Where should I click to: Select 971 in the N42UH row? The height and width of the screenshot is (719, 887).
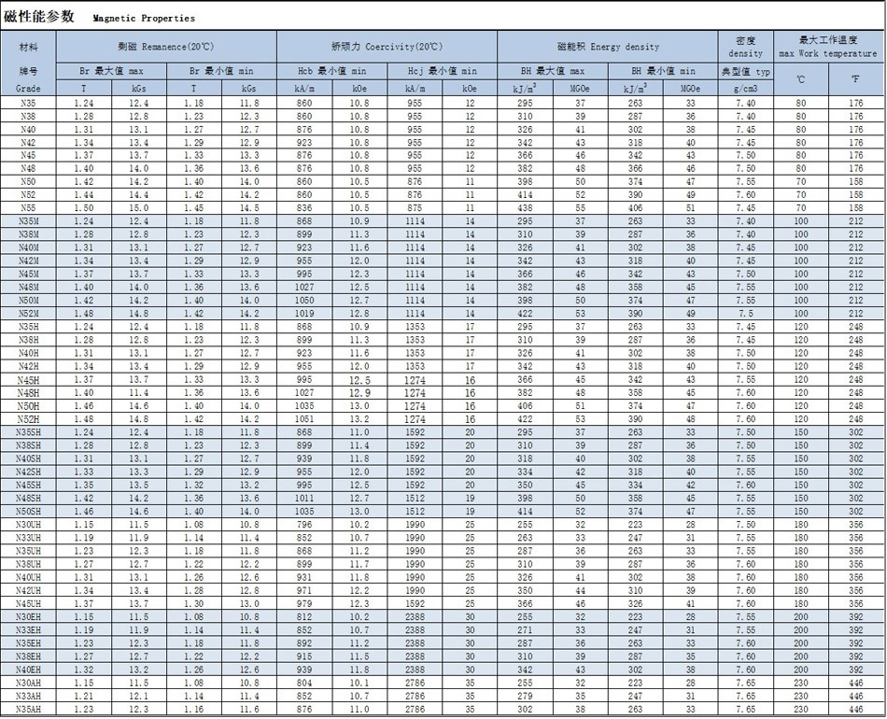click(x=304, y=590)
